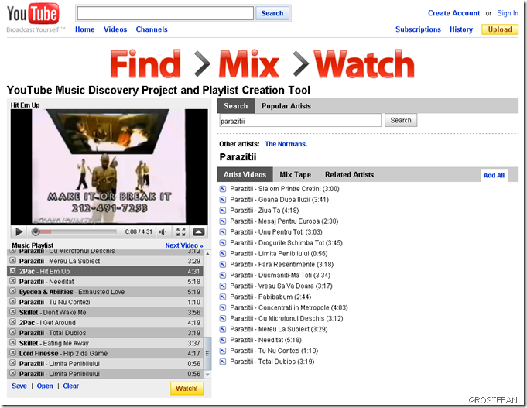Screen dimensions: 527x408
Task: Add Ziua Ta via its icon
Action: pyautogui.click(x=223, y=211)
